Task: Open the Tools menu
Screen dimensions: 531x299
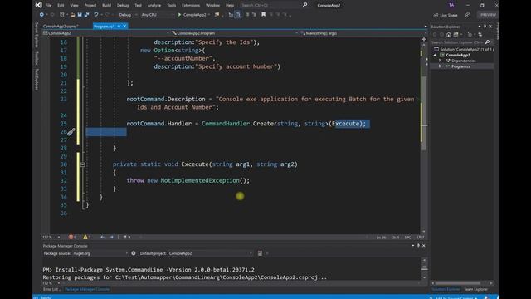Action: pos(172,6)
